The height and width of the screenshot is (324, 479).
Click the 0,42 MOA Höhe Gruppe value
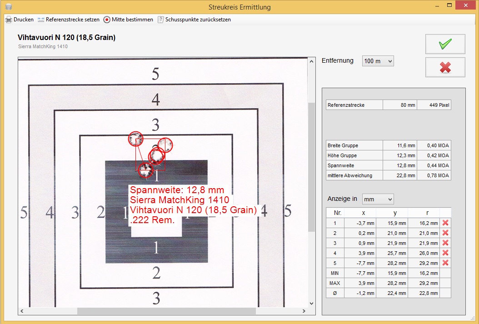(x=434, y=156)
